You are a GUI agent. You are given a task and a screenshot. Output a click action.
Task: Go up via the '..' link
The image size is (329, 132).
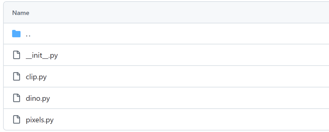point(28,35)
